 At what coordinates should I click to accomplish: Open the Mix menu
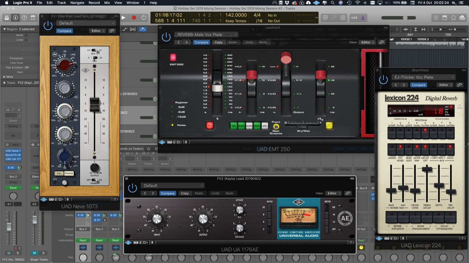tap(107, 3)
